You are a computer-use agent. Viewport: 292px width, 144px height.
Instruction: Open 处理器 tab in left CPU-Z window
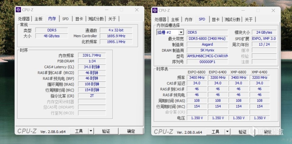pos(24,19)
